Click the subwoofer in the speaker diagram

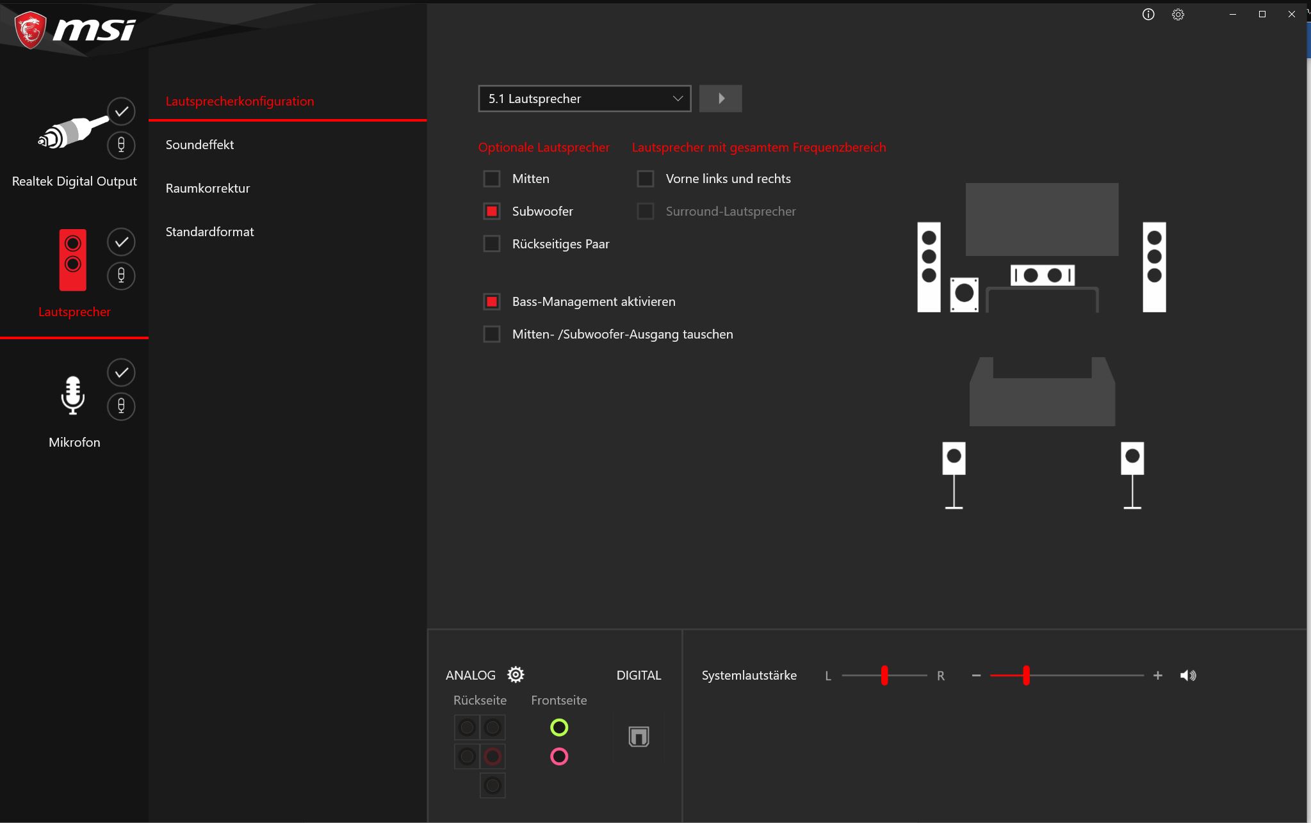click(964, 294)
